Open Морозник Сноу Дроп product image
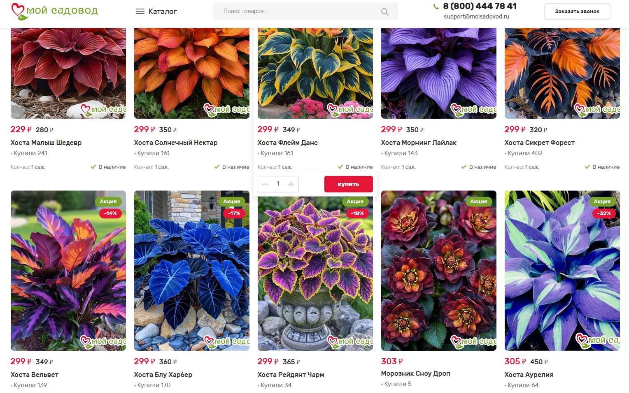The height and width of the screenshot is (393, 629). (x=439, y=271)
